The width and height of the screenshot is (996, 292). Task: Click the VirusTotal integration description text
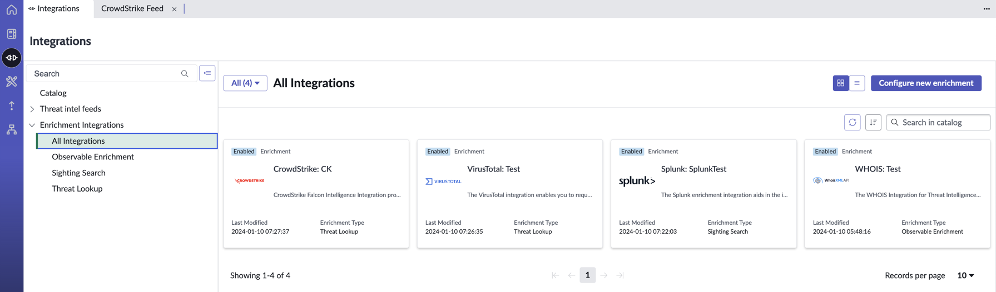click(529, 195)
